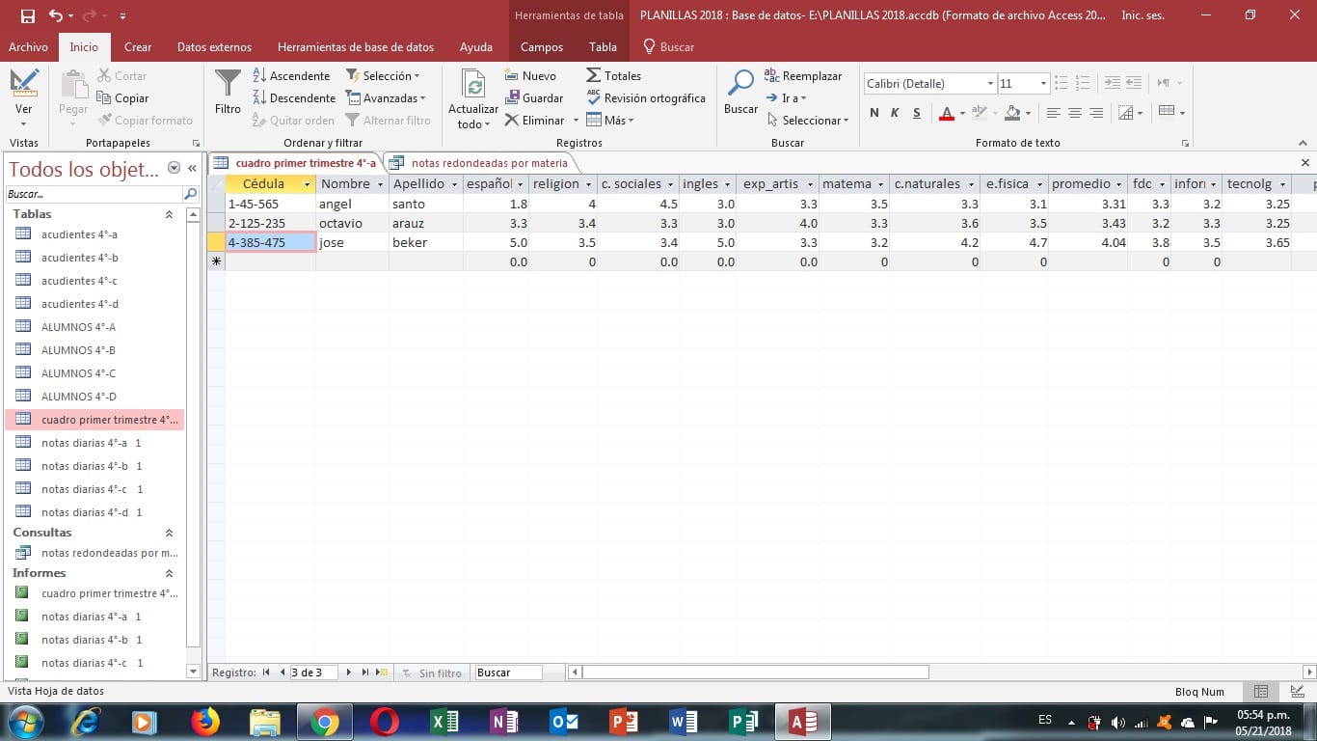Image resolution: width=1317 pixels, height=741 pixels.
Task: Open the Cédula column filter dropdown
Action: [306, 183]
